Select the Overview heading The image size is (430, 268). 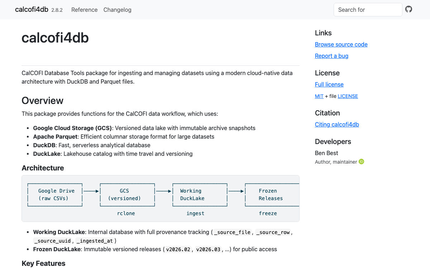pyautogui.click(x=43, y=100)
